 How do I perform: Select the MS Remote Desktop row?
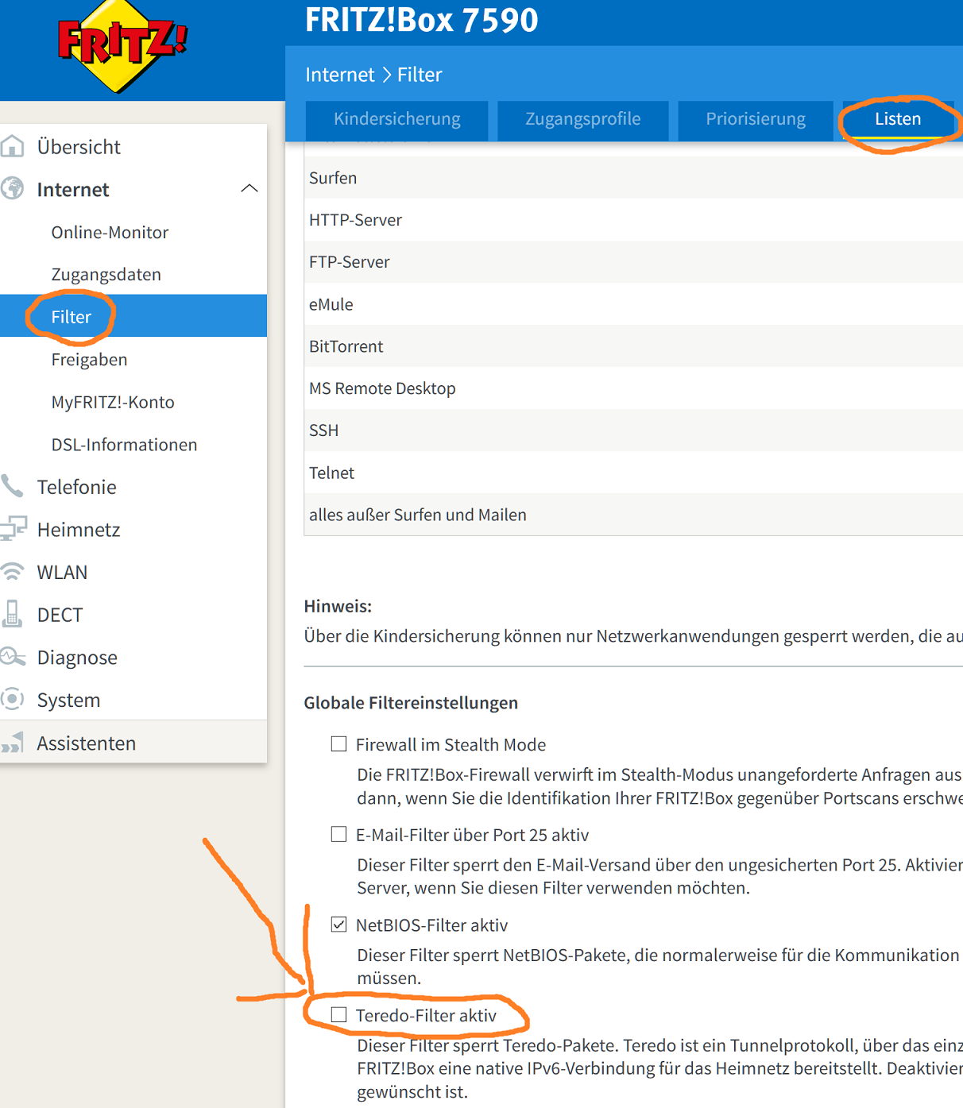633,388
